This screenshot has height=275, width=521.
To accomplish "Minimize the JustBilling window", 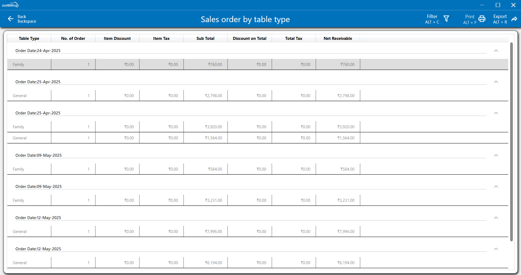I will (x=482, y=5).
